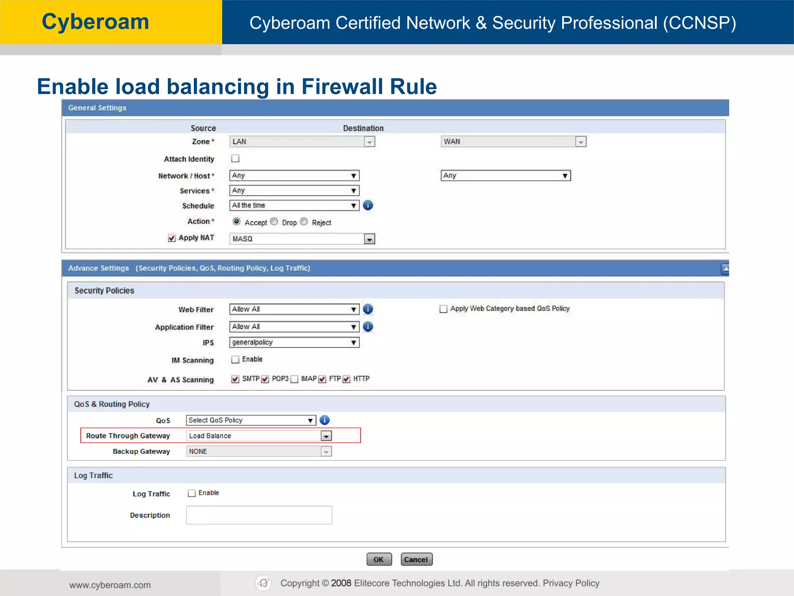Click the Enable load balancing slide title

pos(236,86)
